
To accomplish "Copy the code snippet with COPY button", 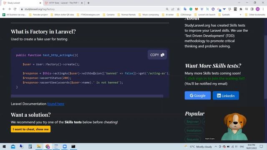I will click(x=157, y=55).
